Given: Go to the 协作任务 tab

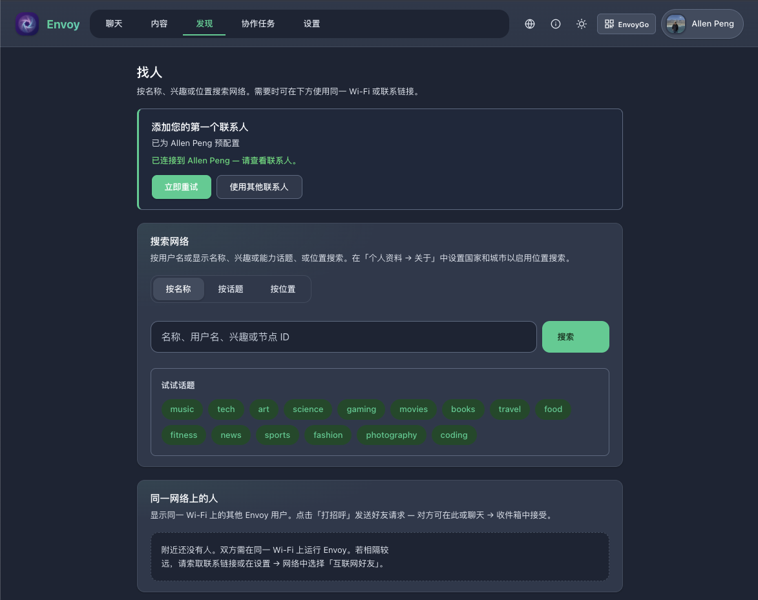Looking at the screenshot, I should pyautogui.click(x=258, y=24).
